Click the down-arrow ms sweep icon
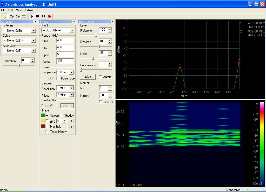 (12, 16)
